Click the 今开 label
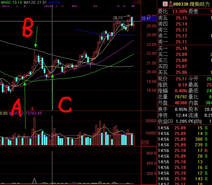This screenshot has height=185, width=212. click(x=193, y=79)
